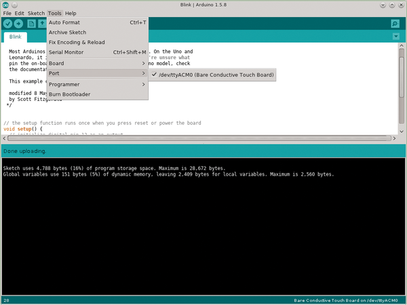Click the horizontal scrollbar thumb

pos(199,138)
